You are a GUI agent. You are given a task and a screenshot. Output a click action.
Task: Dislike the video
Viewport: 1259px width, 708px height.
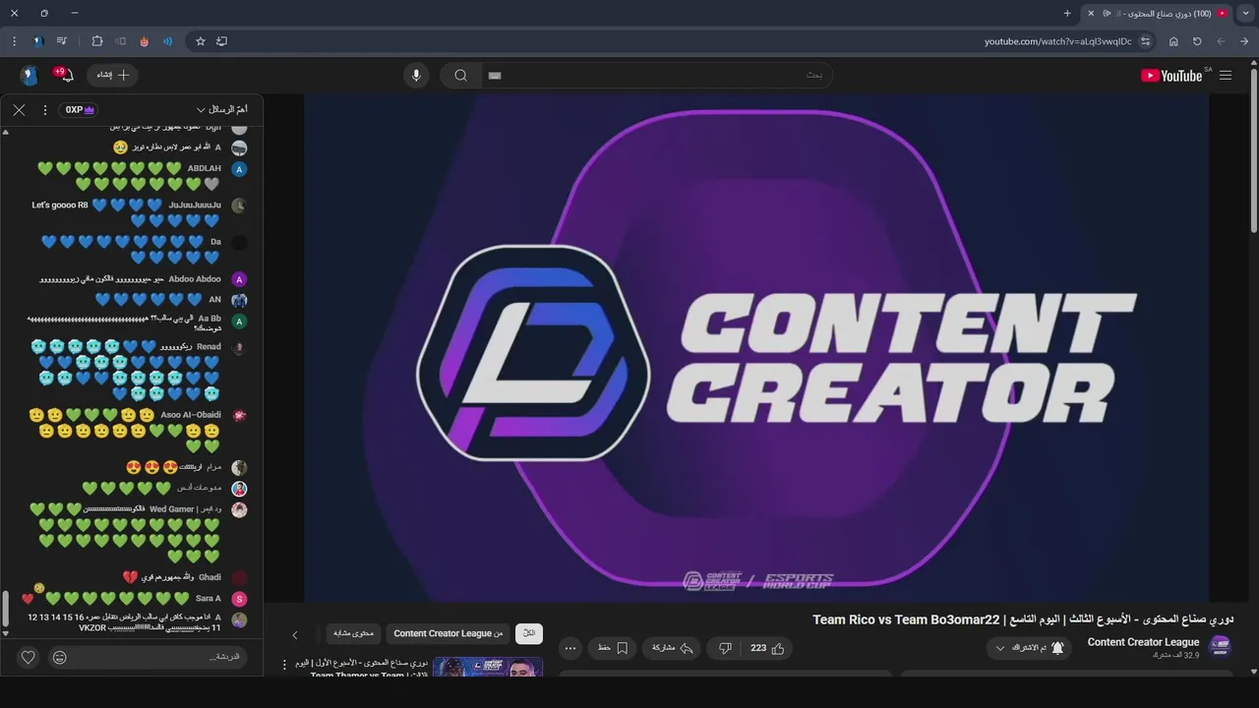point(725,648)
